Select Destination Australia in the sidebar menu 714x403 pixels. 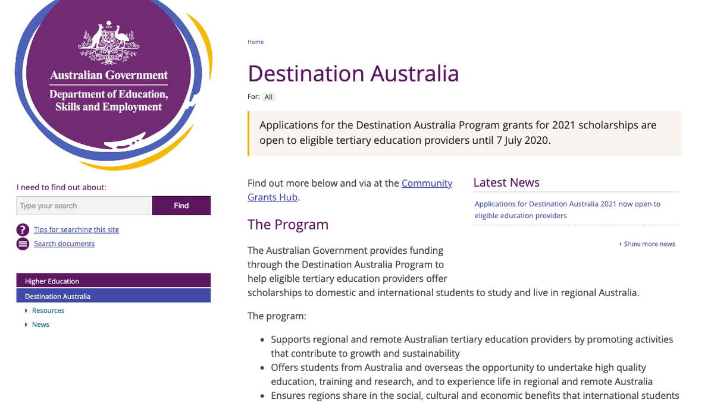point(114,296)
